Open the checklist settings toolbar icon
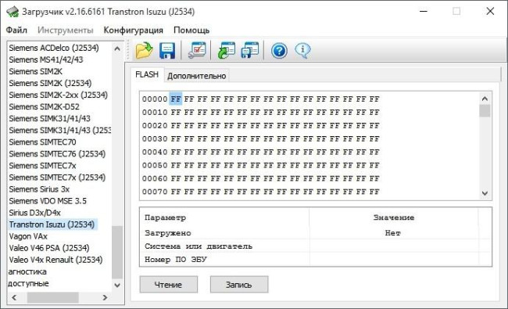The image size is (508, 309). tap(197, 51)
